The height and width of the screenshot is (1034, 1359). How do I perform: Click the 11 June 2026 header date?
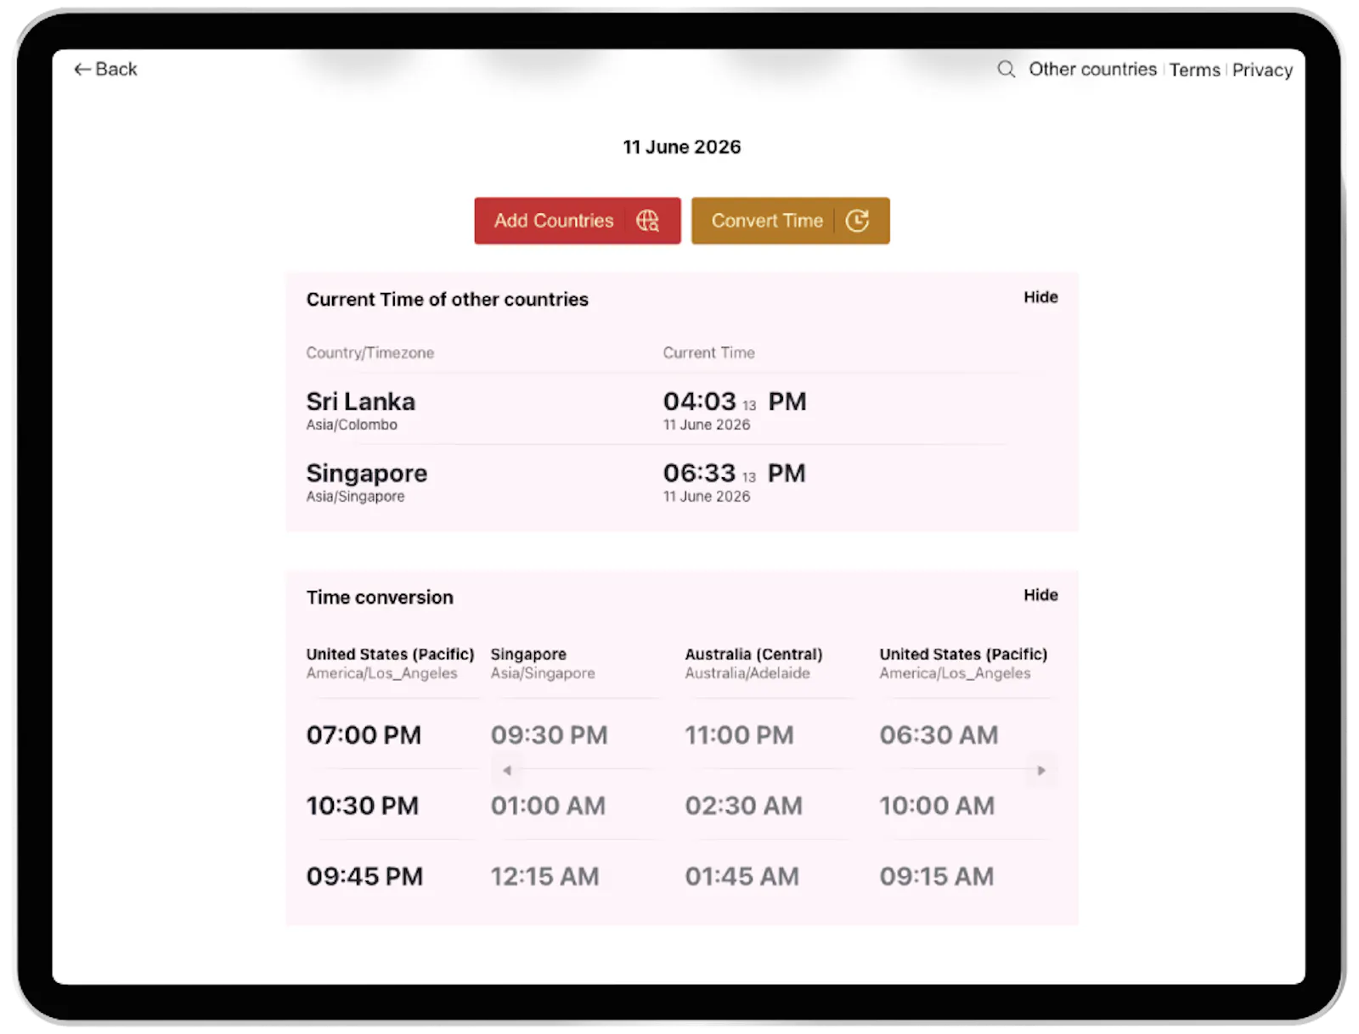[682, 147]
